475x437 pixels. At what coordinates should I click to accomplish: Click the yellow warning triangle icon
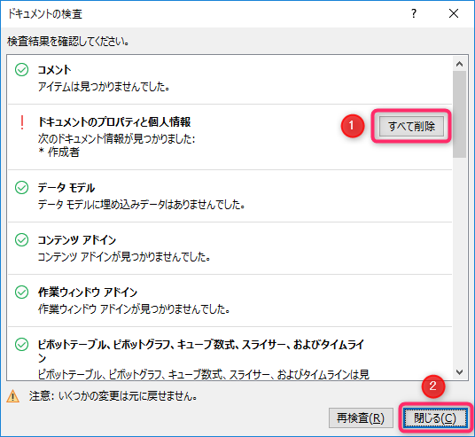[x=12, y=396]
